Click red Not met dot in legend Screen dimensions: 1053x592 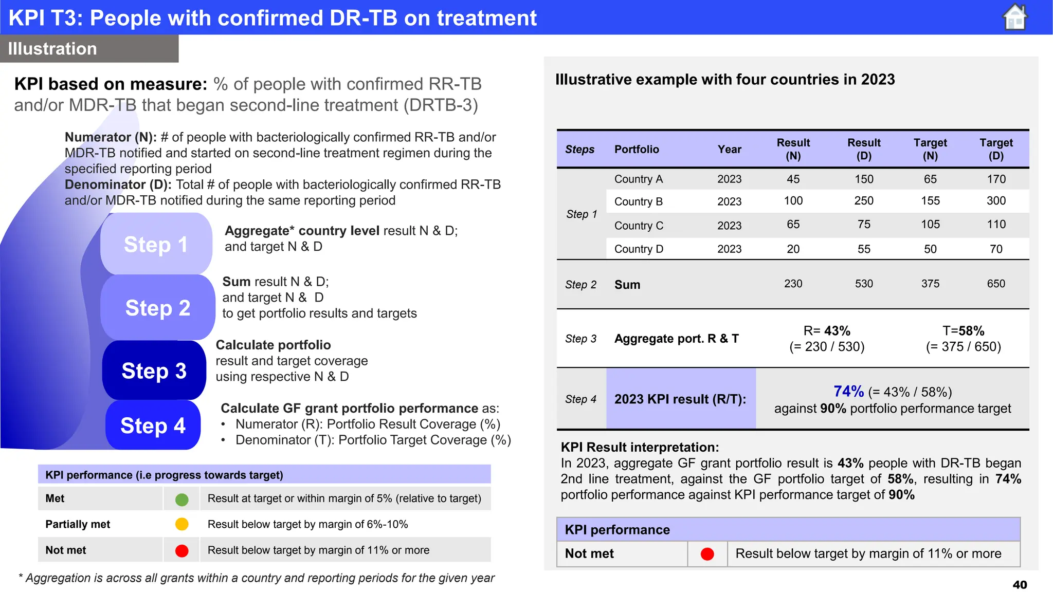181,550
